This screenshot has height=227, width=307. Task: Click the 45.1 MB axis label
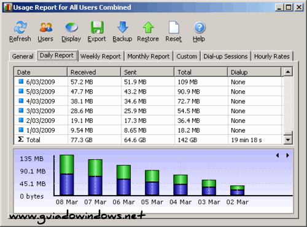[33, 184]
